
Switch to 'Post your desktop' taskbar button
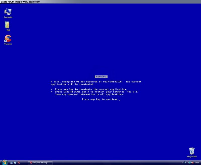tap(40, 163)
